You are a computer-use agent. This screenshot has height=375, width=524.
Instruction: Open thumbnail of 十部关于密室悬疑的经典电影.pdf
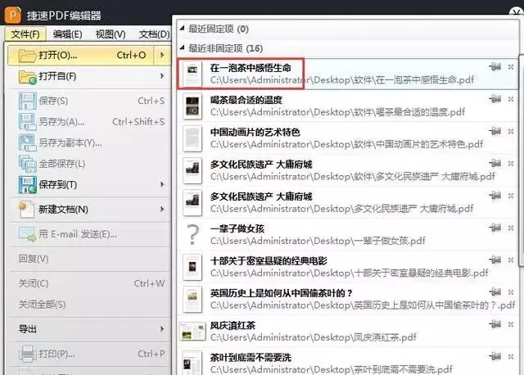(192, 267)
